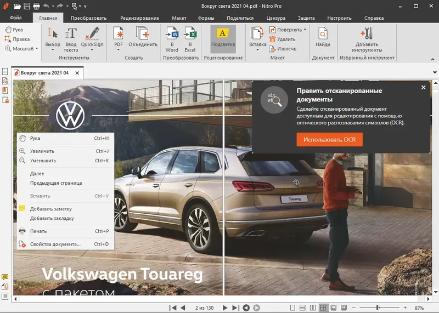
Task: Expand the QuickSign dropdown arrow
Action: pyautogui.click(x=92, y=50)
